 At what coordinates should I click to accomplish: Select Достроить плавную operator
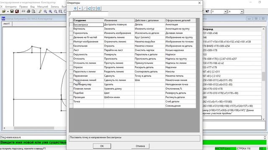pyautogui.click(x=119, y=25)
